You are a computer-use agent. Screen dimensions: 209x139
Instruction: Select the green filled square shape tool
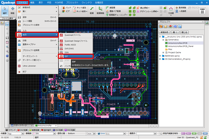(130, 11)
